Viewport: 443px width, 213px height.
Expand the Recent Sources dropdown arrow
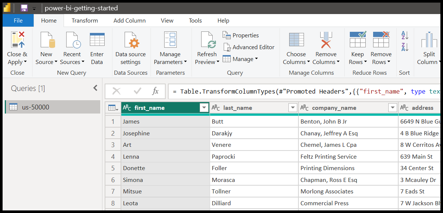83,62
